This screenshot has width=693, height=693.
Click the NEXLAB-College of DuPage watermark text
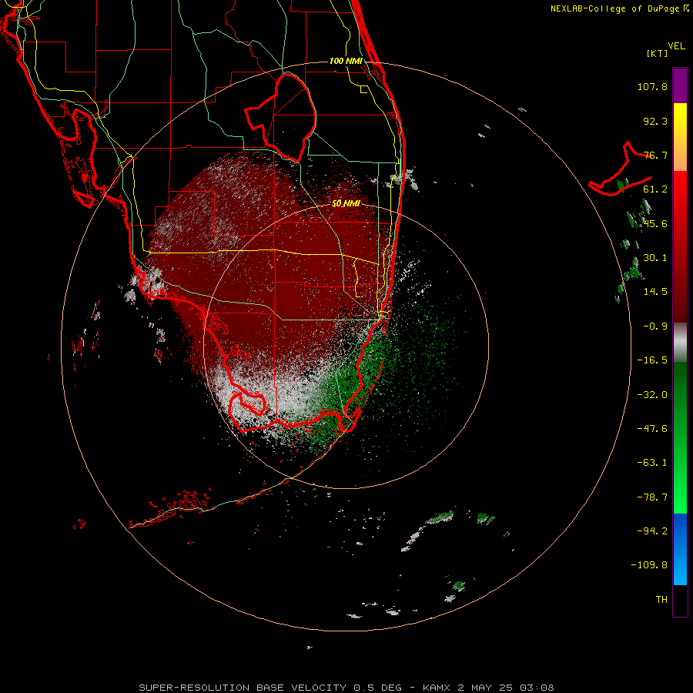(x=619, y=8)
